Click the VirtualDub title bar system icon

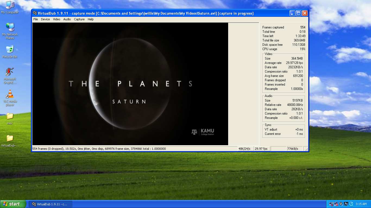(35, 13)
